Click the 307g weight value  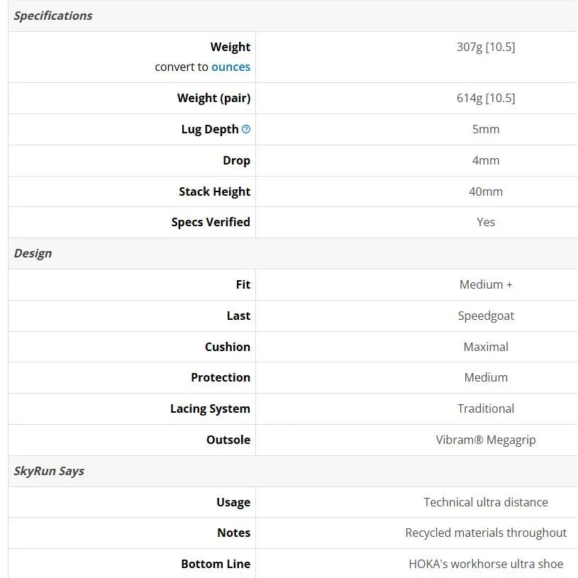pos(486,47)
